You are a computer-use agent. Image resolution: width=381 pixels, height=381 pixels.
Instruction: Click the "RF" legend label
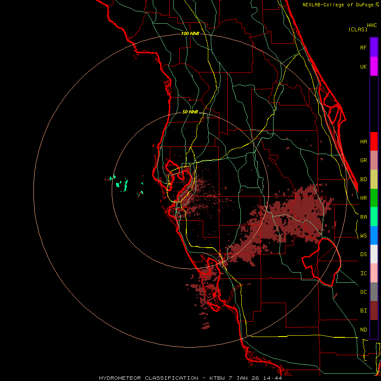(x=363, y=47)
